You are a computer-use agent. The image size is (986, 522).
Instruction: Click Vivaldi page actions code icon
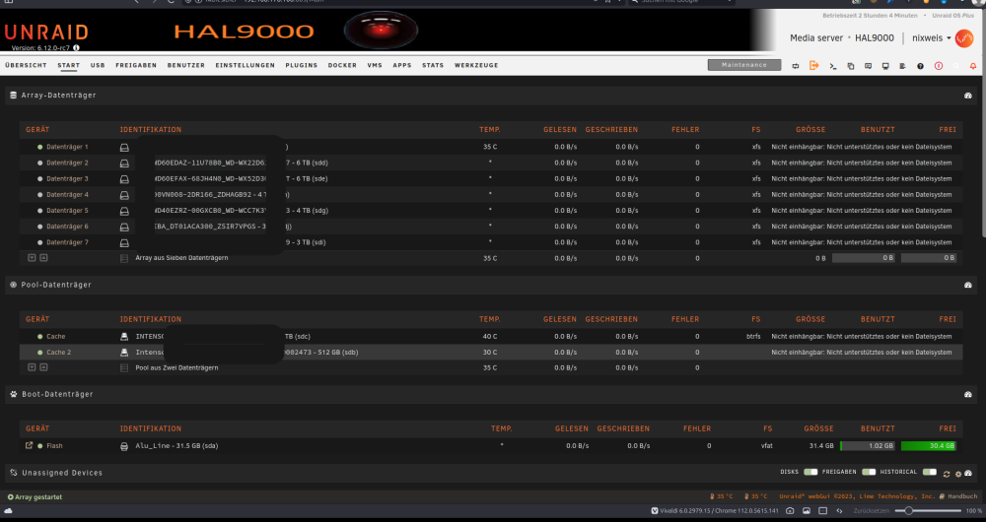[x=839, y=511]
